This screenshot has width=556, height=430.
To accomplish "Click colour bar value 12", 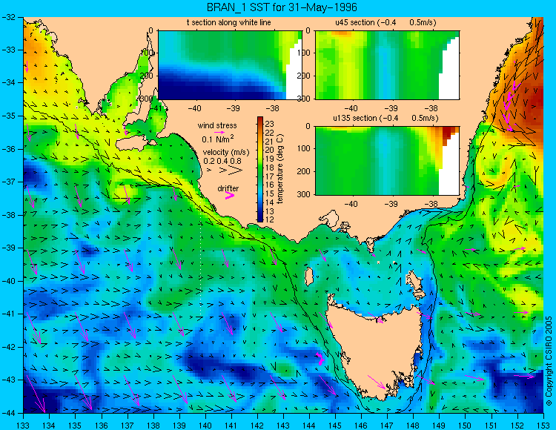I will (270, 219).
